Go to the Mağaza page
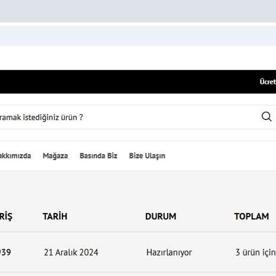Screen dimensions: 276x276 (x=55, y=156)
